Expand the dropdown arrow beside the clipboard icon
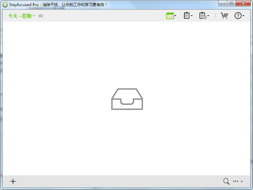This screenshot has width=253, height=190. (192, 16)
